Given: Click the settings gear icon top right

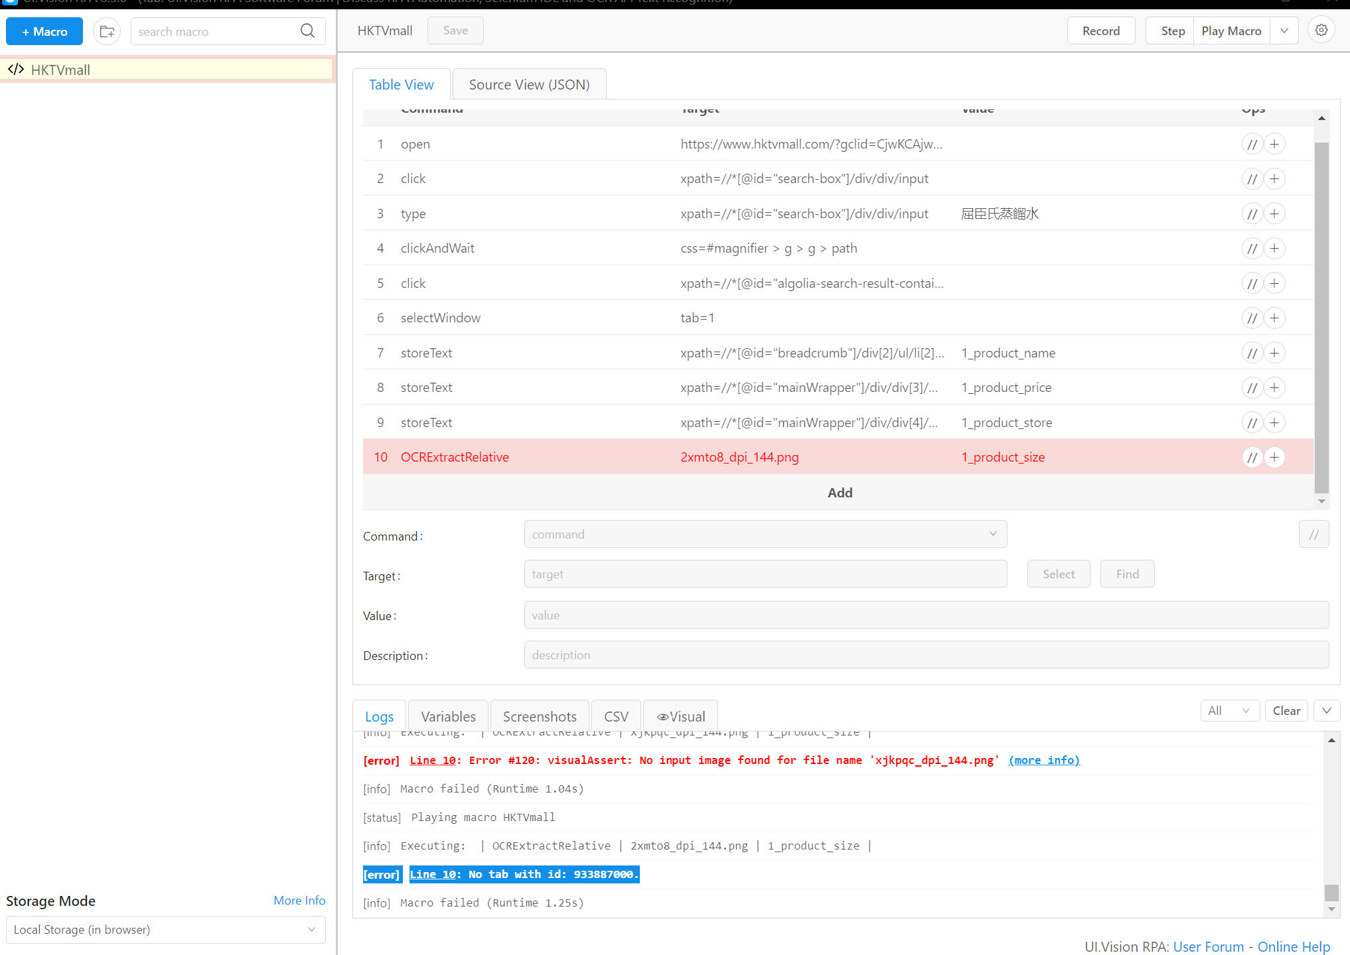Looking at the screenshot, I should 1322,30.
